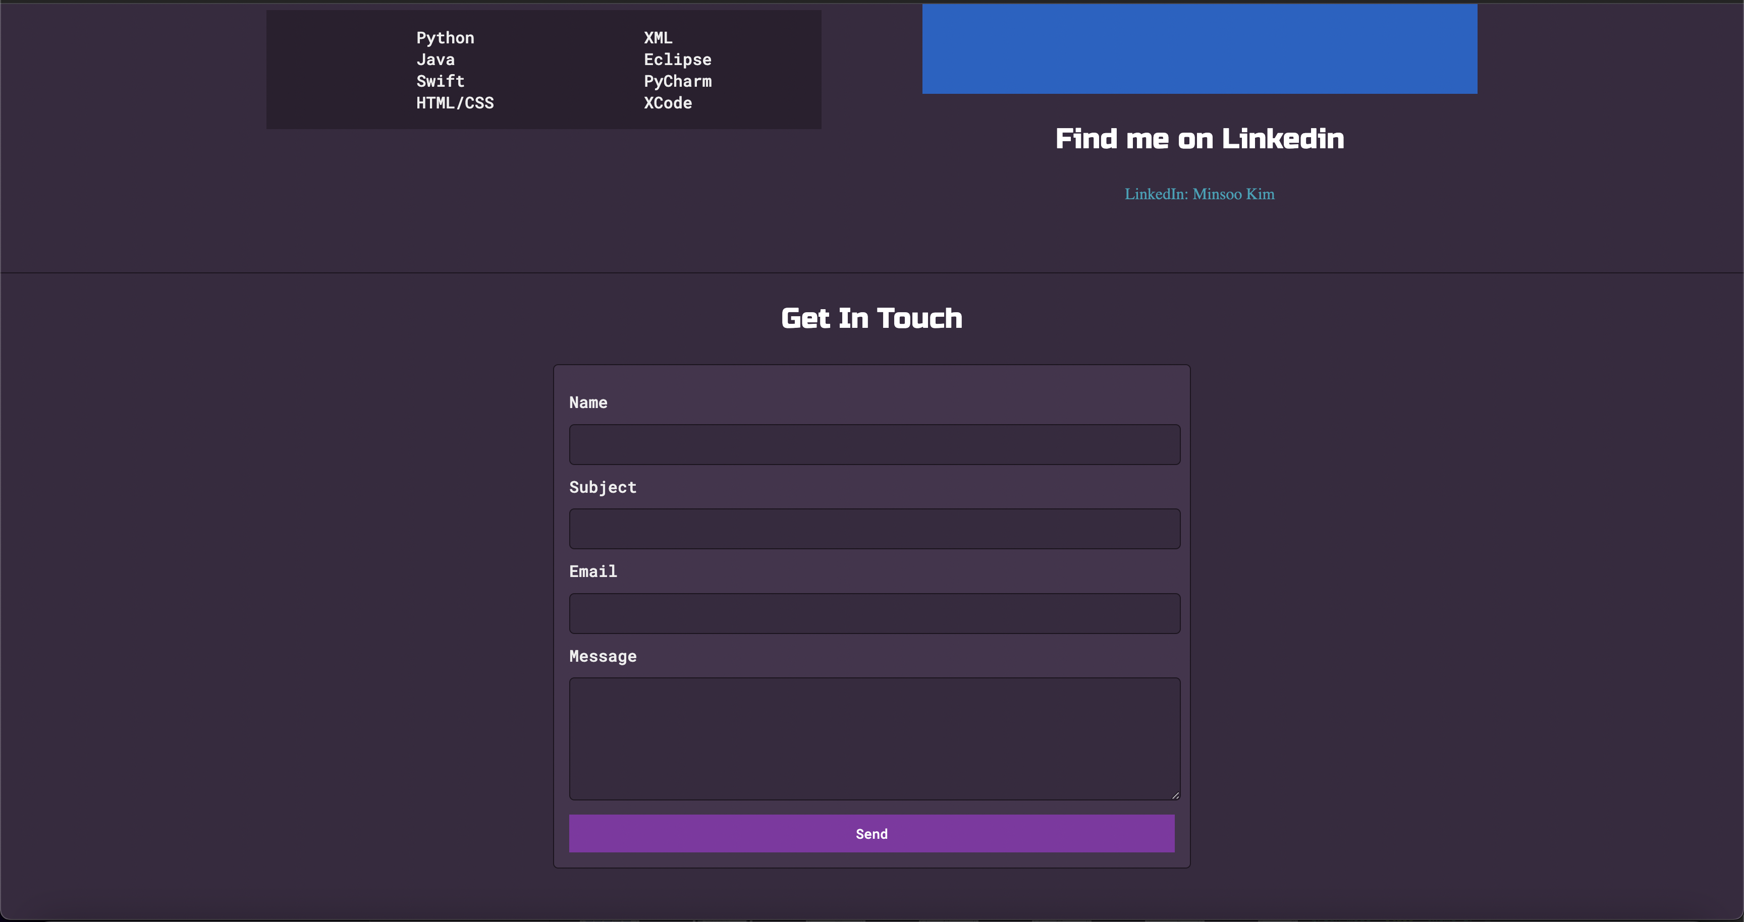The height and width of the screenshot is (922, 1744).
Task: Click the XCode list item
Action: coord(668,103)
